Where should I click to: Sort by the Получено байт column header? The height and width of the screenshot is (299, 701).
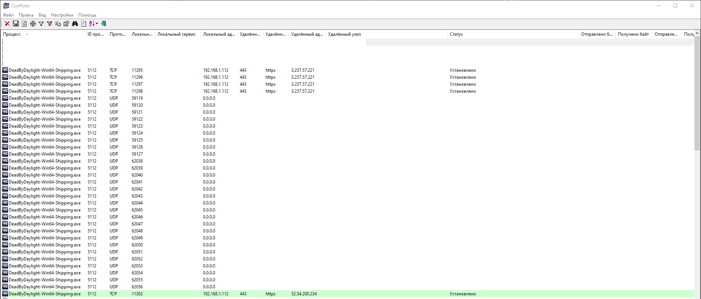click(634, 34)
